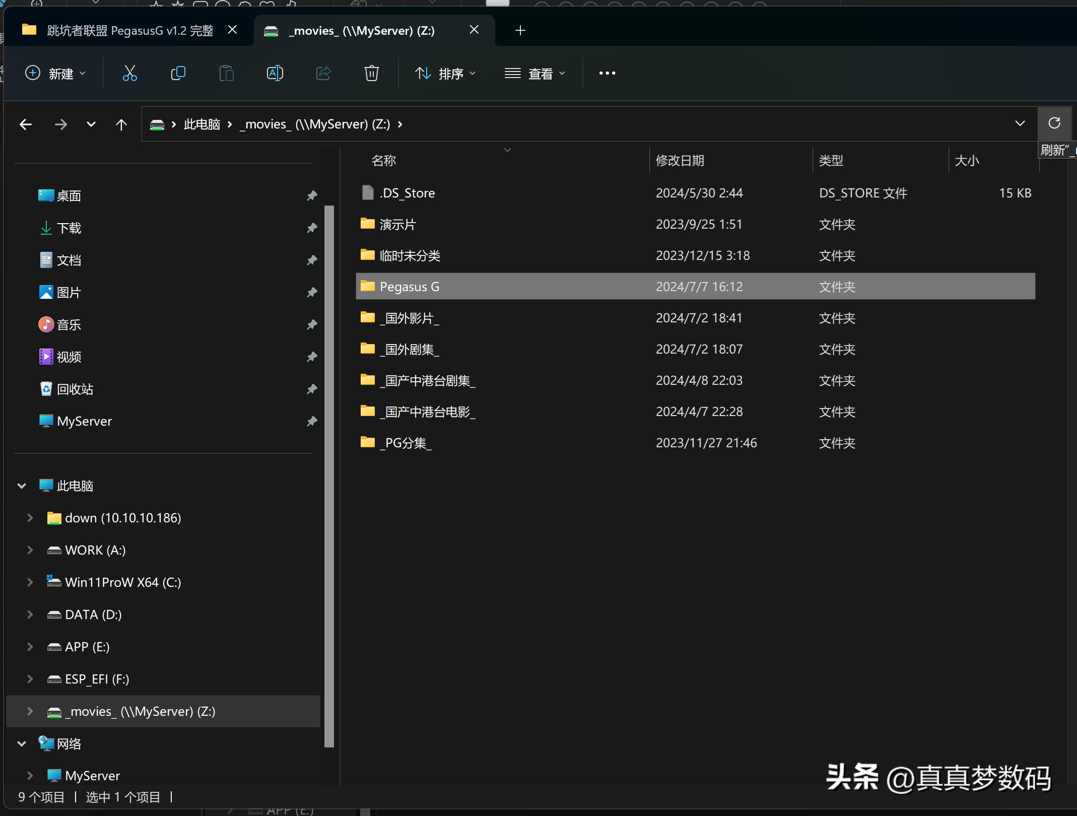Image resolution: width=1077 pixels, height=816 pixels.
Task: Toggle pin on 回收站 entry
Action: [x=312, y=389]
